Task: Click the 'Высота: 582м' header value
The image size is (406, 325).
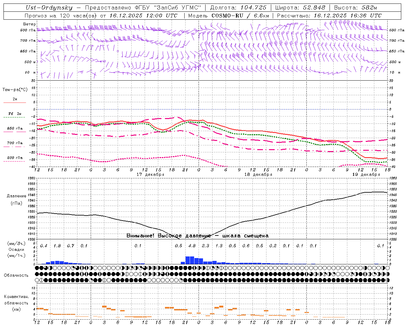Action: (x=355, y=8)
